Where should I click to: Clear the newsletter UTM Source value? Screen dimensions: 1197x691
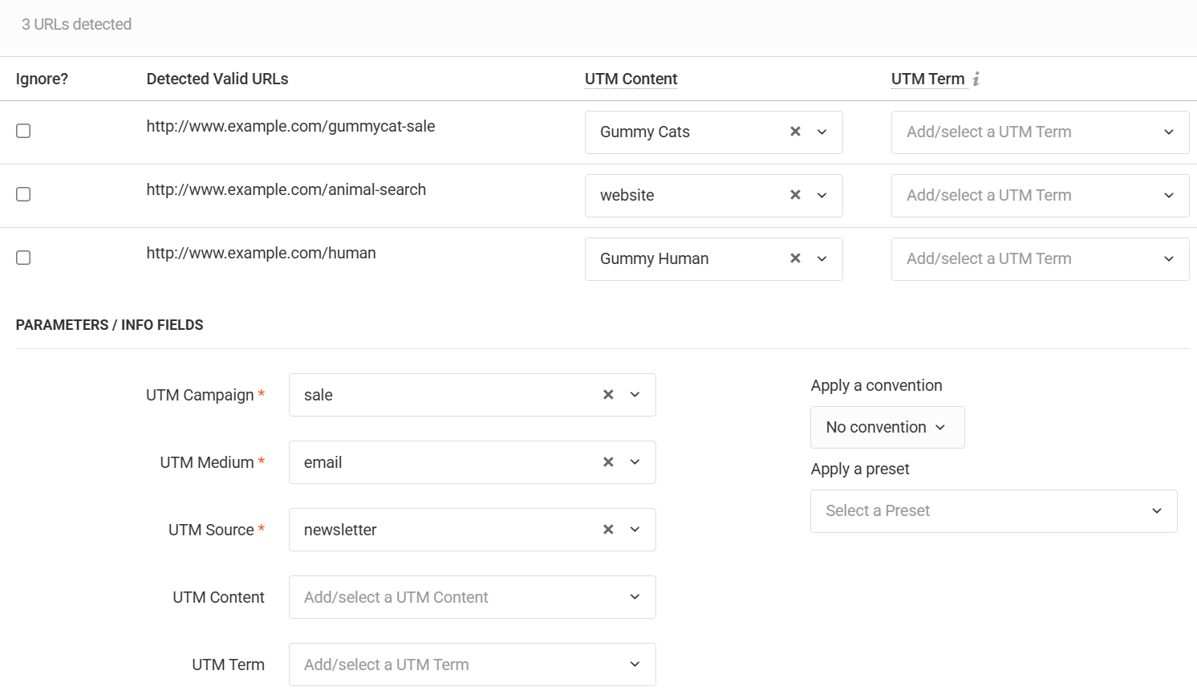pos(608,530)
